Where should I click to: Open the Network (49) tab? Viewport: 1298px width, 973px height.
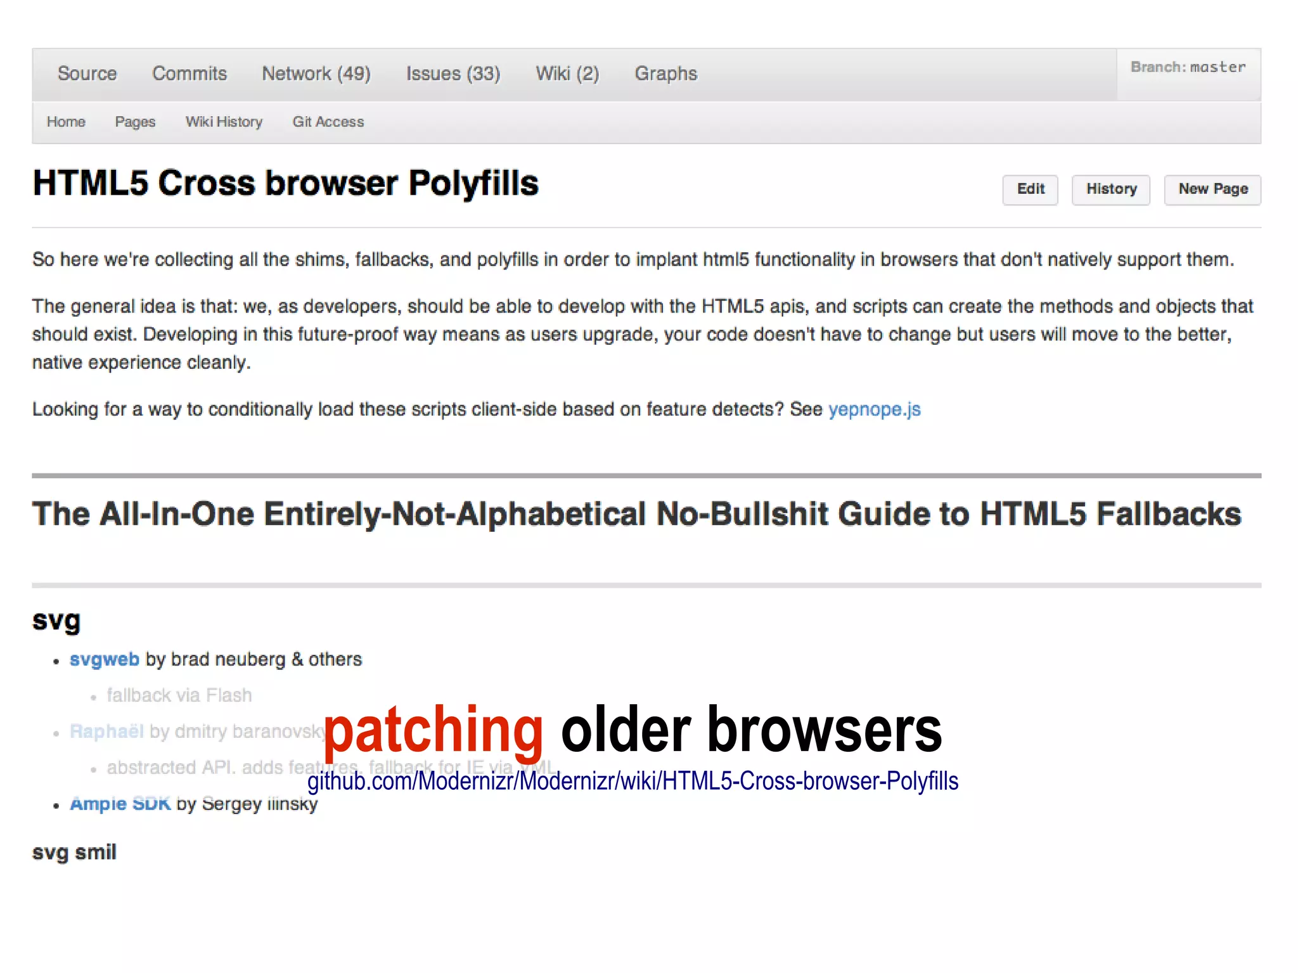[x=316, y=74]
